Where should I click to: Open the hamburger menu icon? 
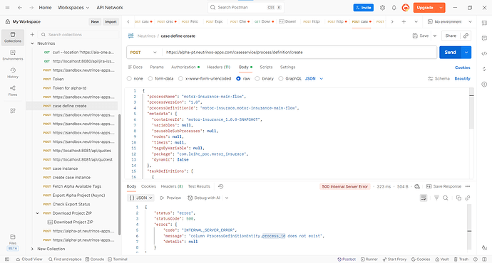coord(8,8)
